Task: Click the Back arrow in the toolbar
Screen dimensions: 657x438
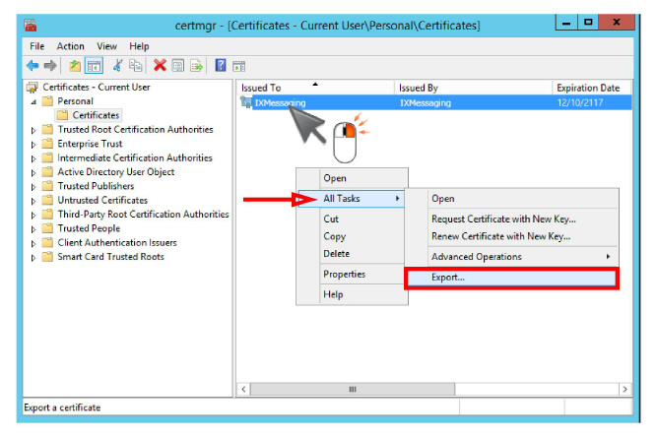Action: tap(33, 66)
